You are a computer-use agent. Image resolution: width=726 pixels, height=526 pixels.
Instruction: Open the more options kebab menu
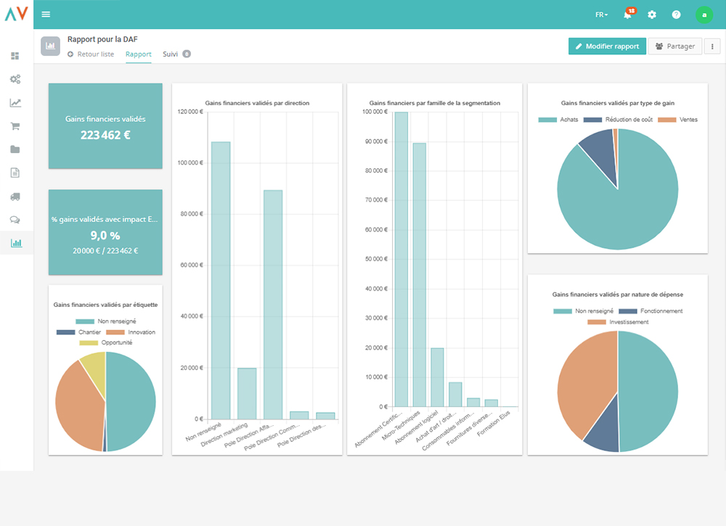[x=712, y=46]
